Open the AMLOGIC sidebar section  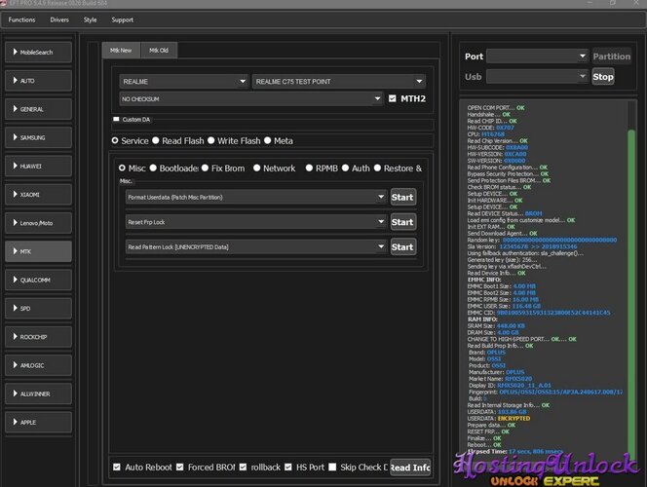pyautogui.click(x=38, y=365)
